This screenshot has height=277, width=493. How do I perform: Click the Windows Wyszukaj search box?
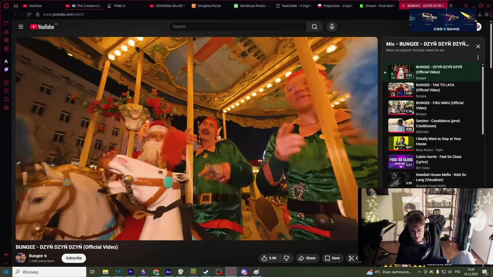[49, 272]
